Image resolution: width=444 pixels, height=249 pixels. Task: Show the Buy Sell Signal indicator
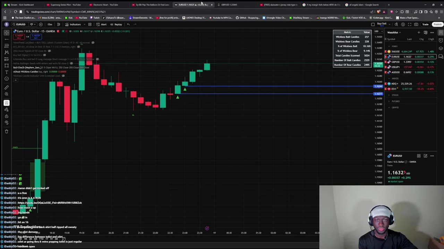point(44,55)
